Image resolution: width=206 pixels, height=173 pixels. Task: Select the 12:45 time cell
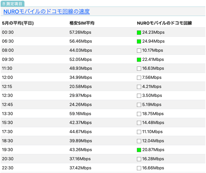pos(7,104)
